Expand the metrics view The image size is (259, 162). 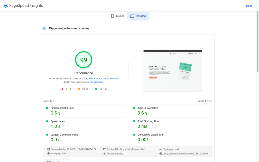[x=204, y=101]
